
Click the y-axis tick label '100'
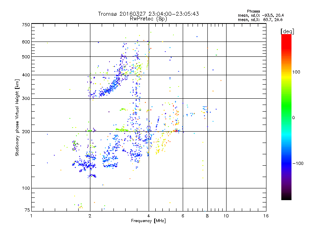26,188
